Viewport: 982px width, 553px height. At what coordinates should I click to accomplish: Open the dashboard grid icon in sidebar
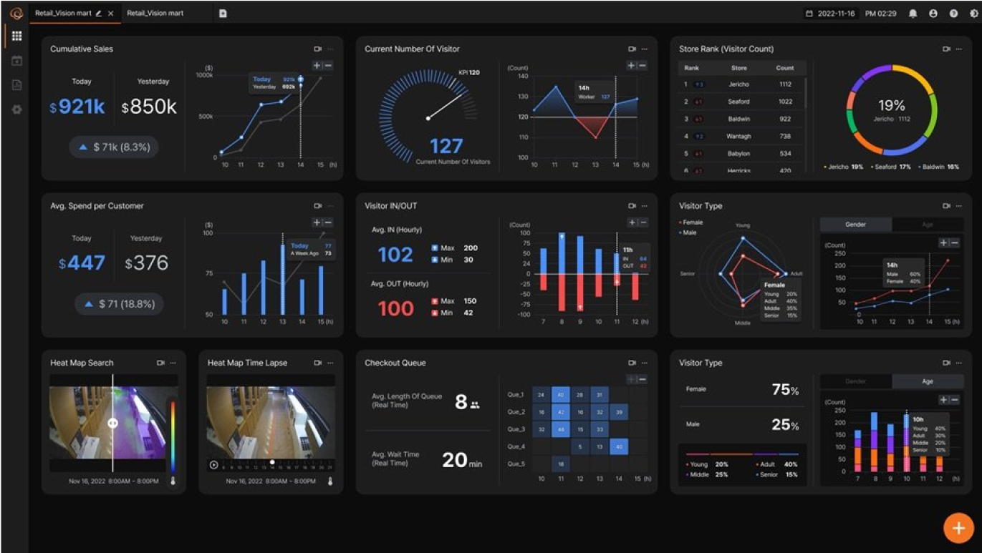(x=16, y=36)
